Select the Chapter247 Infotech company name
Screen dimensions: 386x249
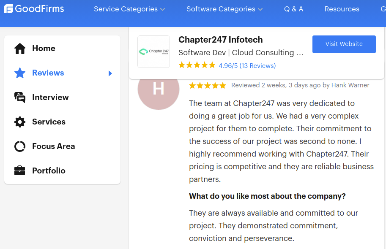click(220, 39)
